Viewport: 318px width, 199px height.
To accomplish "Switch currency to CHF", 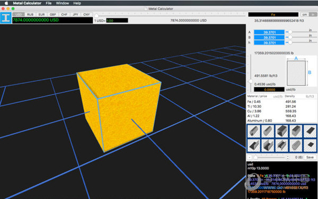I will click(x=64, y=14).
